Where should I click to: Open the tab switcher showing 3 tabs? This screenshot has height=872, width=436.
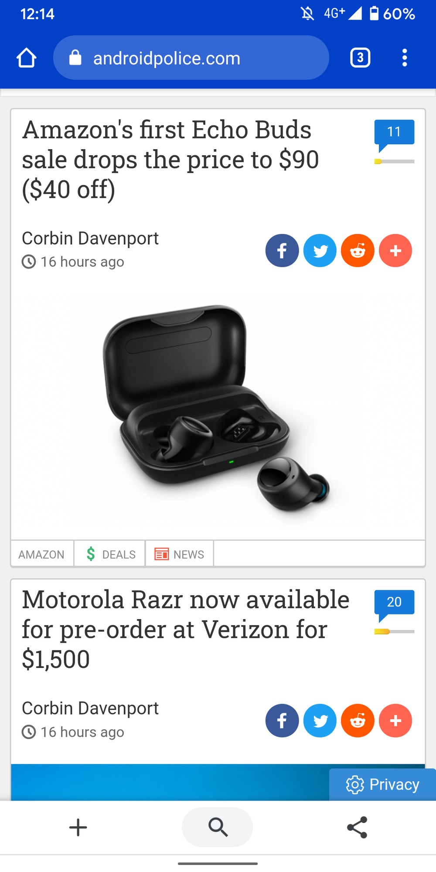360,58
